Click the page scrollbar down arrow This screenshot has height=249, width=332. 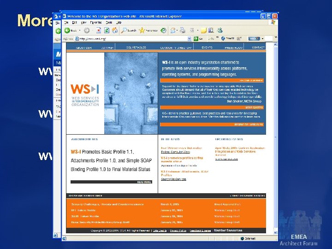point(275,232)
